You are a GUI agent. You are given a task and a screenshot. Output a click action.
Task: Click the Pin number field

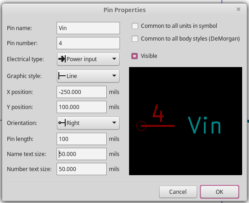88,43
